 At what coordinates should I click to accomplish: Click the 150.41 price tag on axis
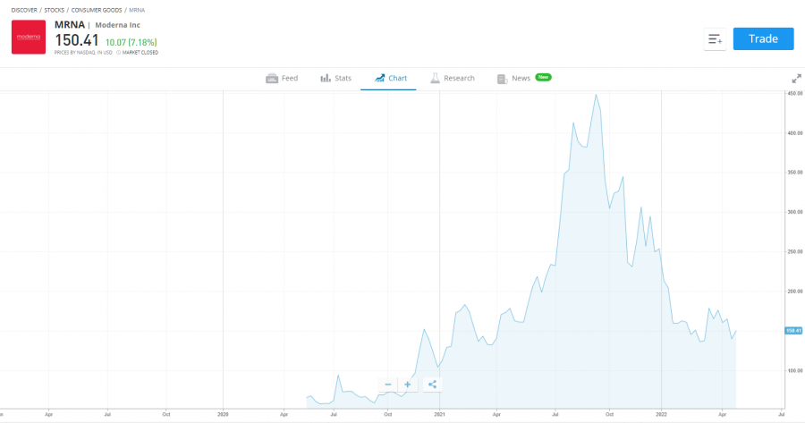pyautogui.click(x=793, y=331)
